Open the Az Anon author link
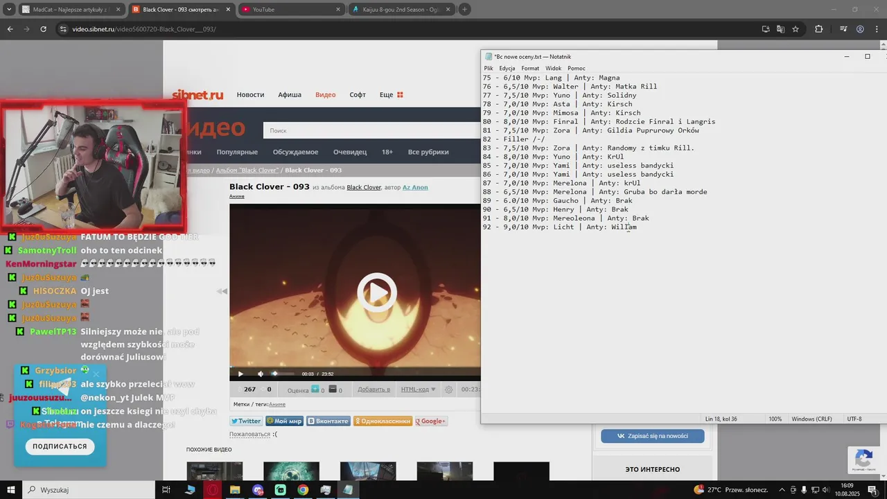 [415, 187]
